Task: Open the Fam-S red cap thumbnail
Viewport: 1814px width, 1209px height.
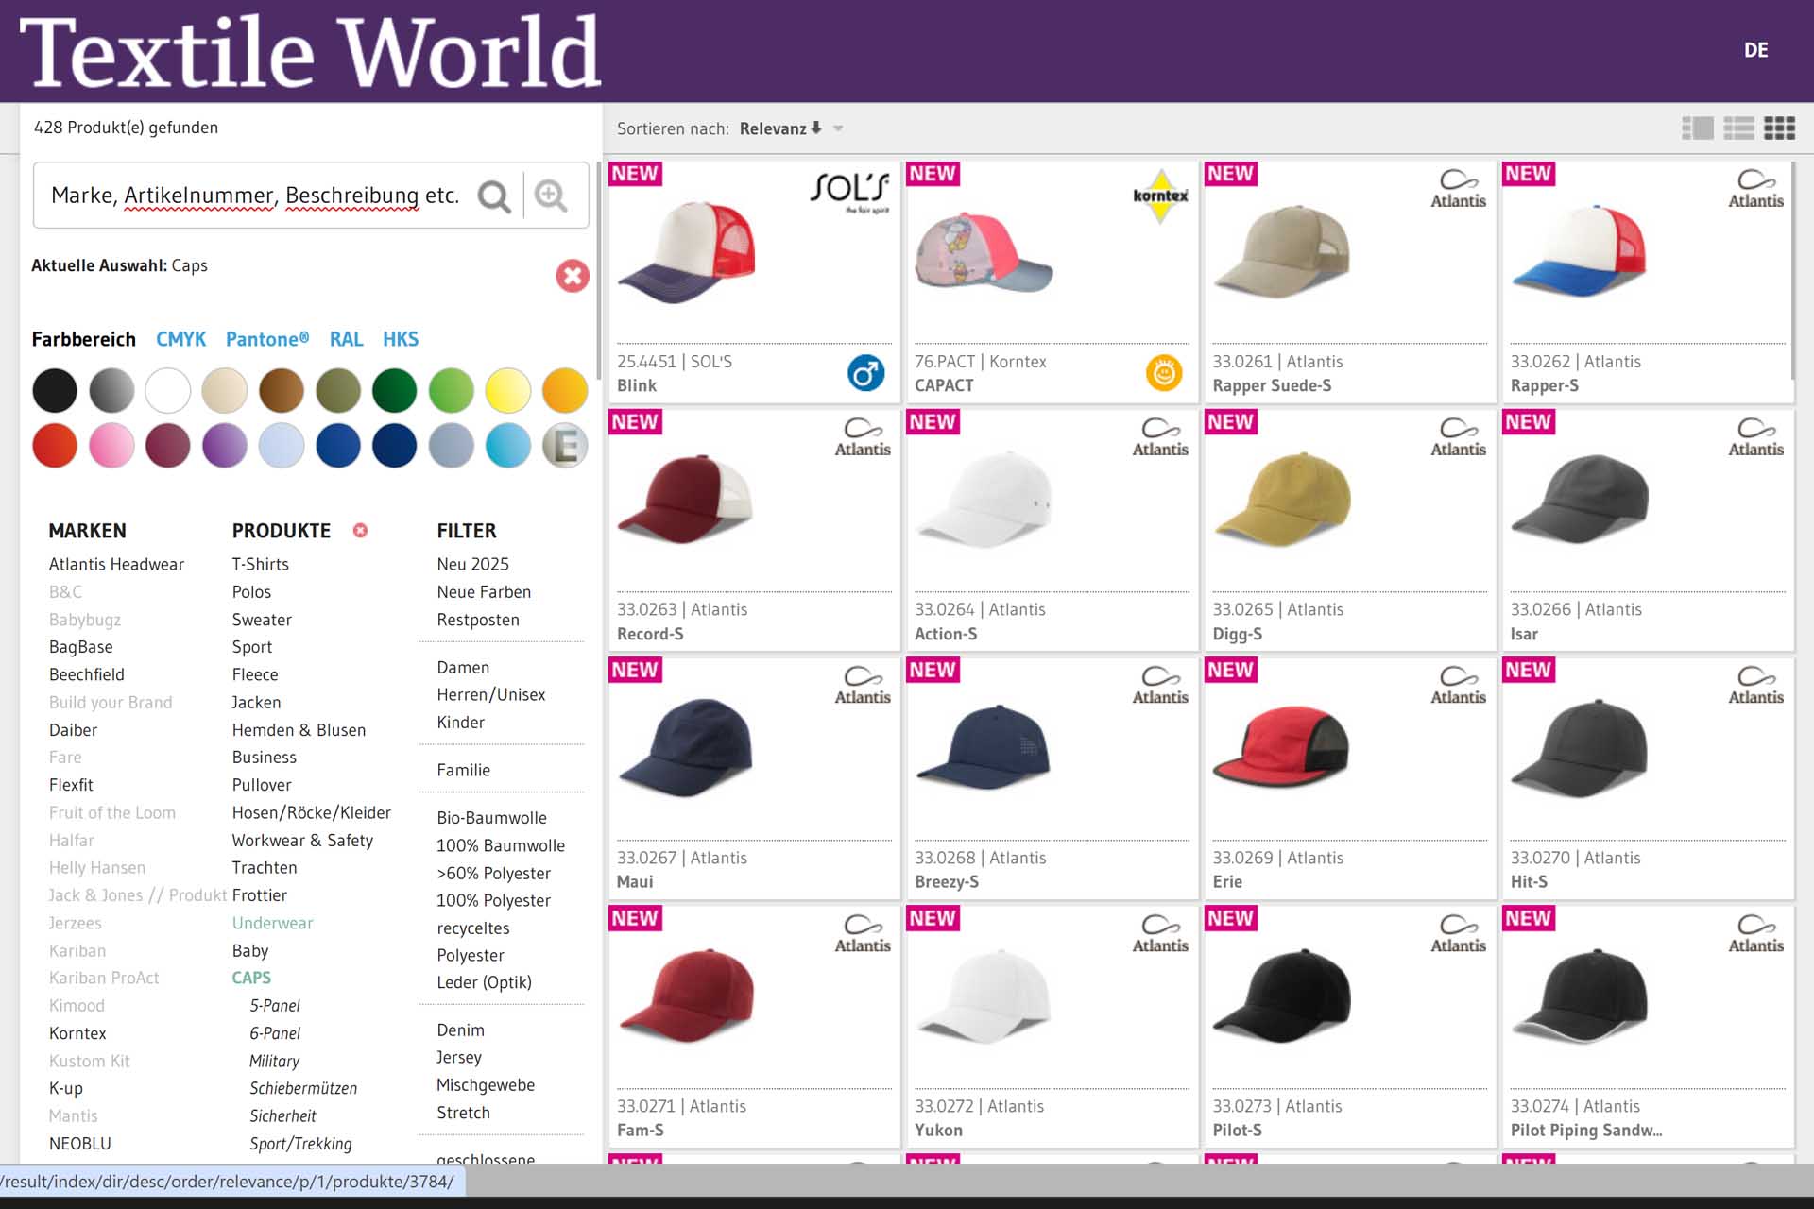Action: (687, 995)
